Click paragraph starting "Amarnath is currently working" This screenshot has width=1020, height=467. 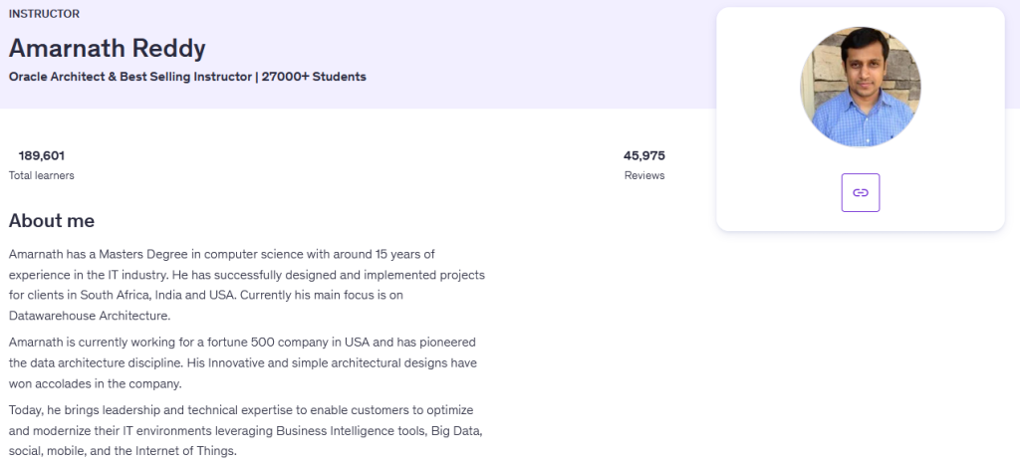point(243,362)
